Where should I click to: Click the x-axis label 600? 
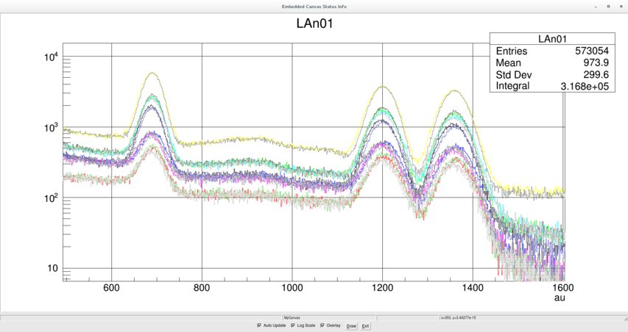(x=111, y=288)
